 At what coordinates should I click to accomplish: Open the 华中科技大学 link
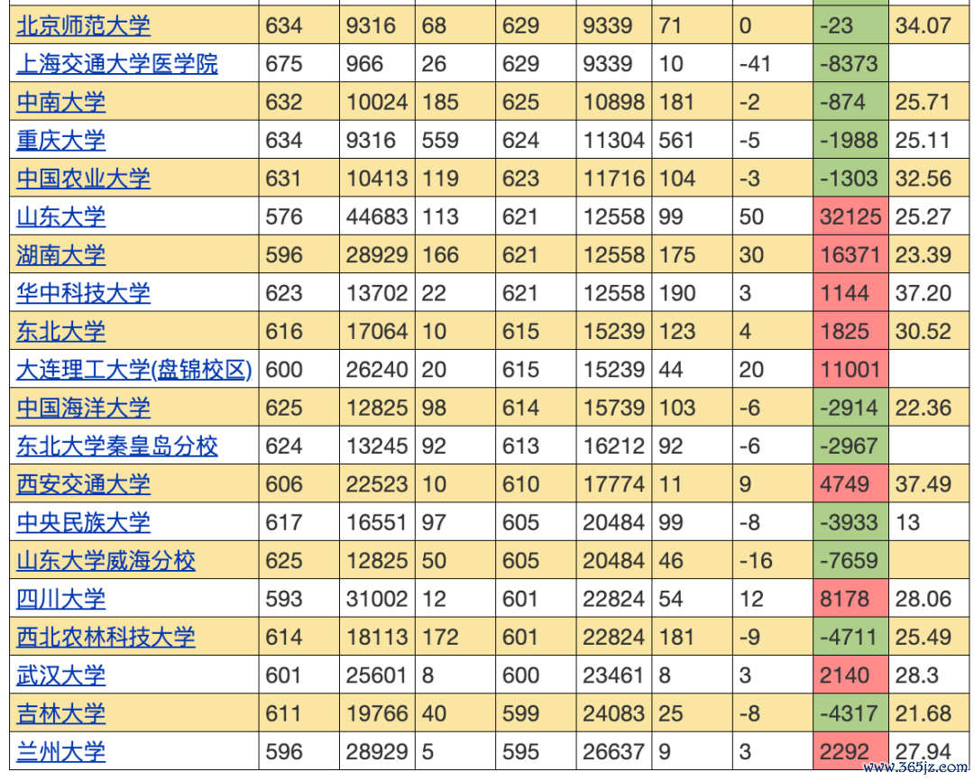coord(83,292)
